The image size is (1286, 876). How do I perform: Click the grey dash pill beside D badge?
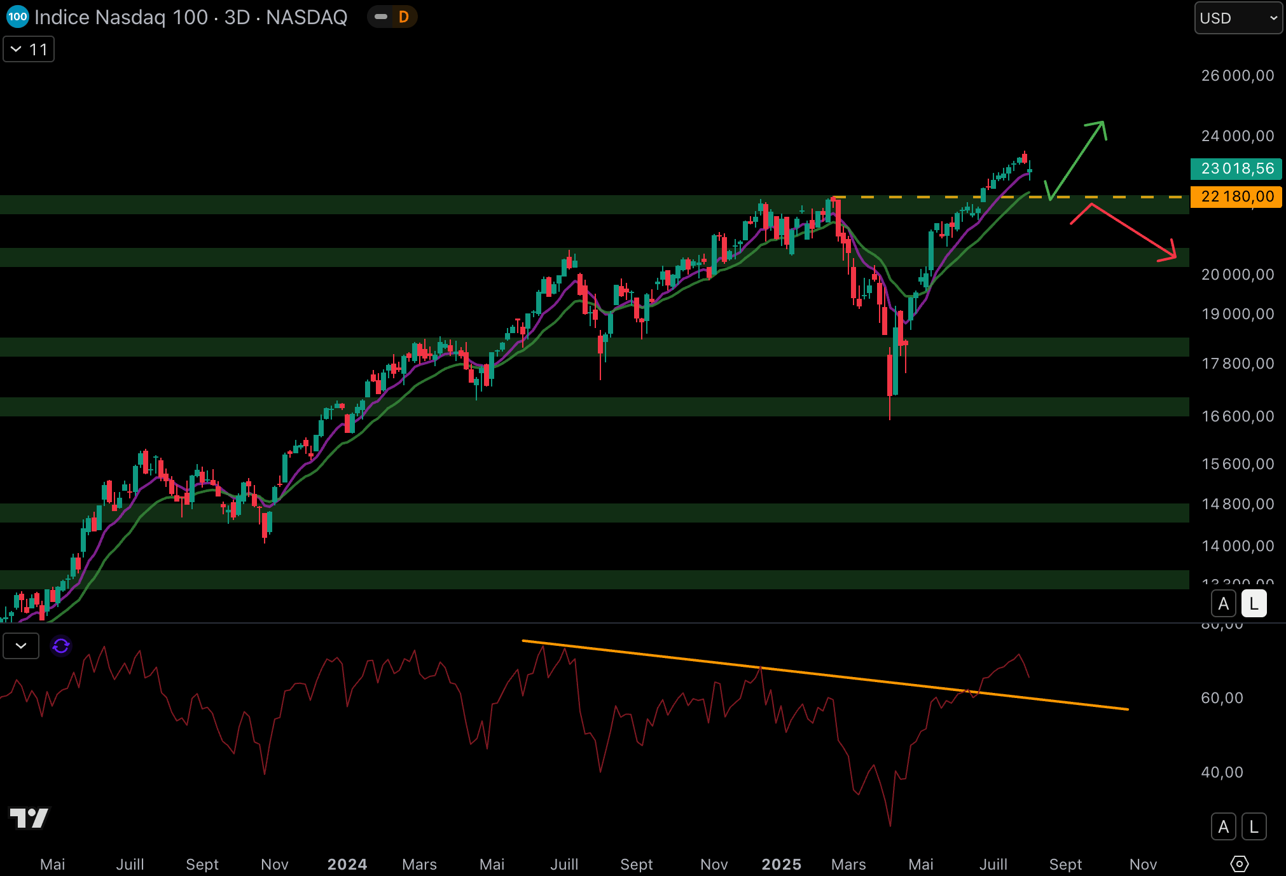(x=381, y=17)
